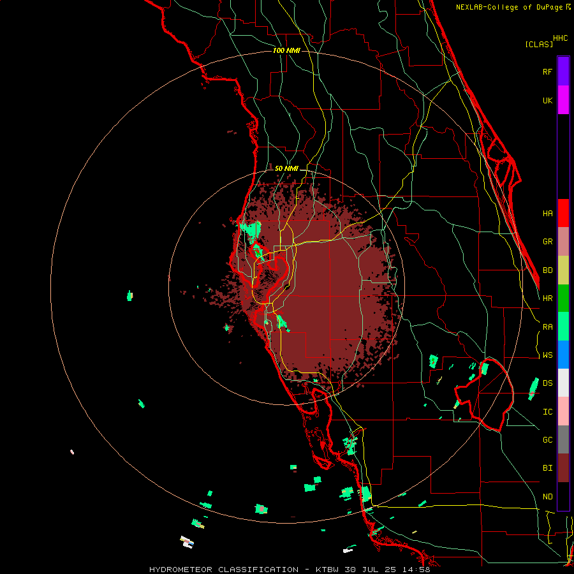The height and width of the screenshot is (574, 574).
Task: Click the "HR" legend label
Action: [547, 298]
